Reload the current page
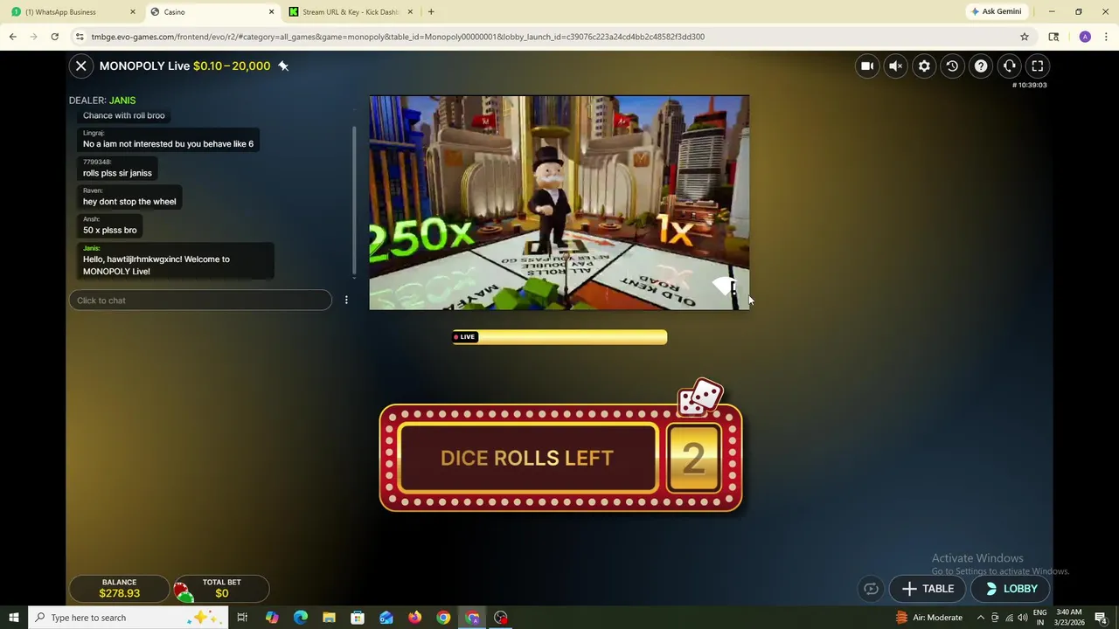This screenshot has height=629, width=1119. [x=54, y=37]
